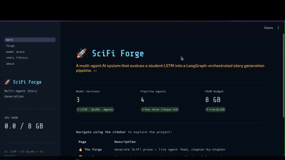Click the sidebar SciFi Forge title
This screenshot has height=160, width=285.
click(27, 82)
